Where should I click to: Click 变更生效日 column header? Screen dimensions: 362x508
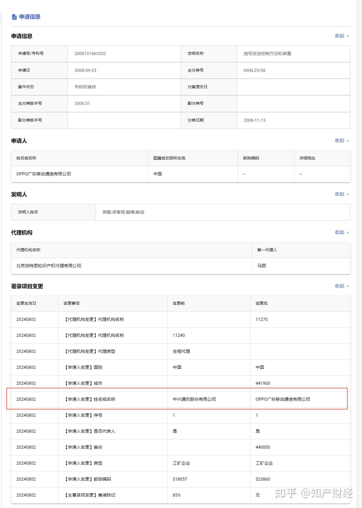point(26,303)
